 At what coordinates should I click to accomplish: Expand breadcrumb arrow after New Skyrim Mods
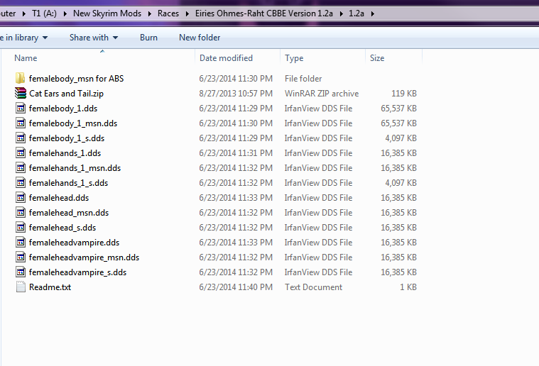pos(150,13)
